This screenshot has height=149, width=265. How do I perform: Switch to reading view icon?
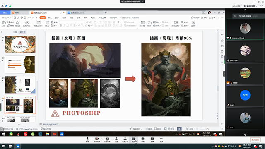click(173, 129)
